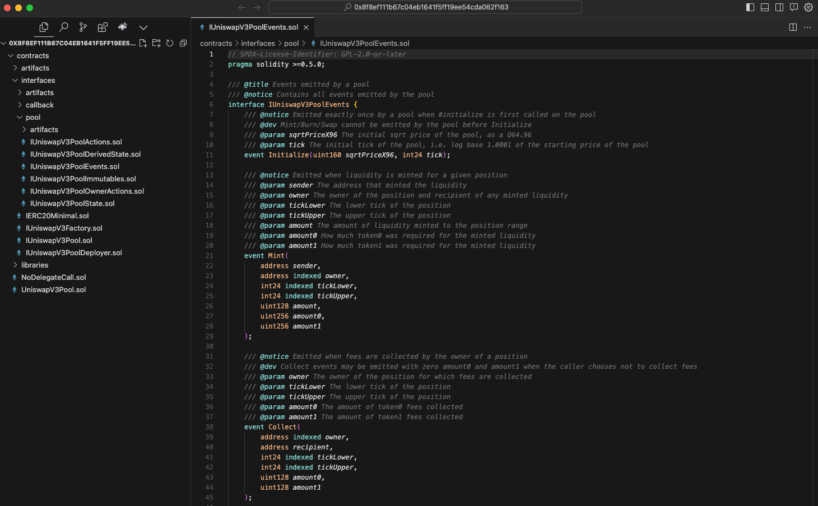Viewport: 818px width, 506px height.
Task: Toggle secondary side bar visibility
Action: [779, 7]
